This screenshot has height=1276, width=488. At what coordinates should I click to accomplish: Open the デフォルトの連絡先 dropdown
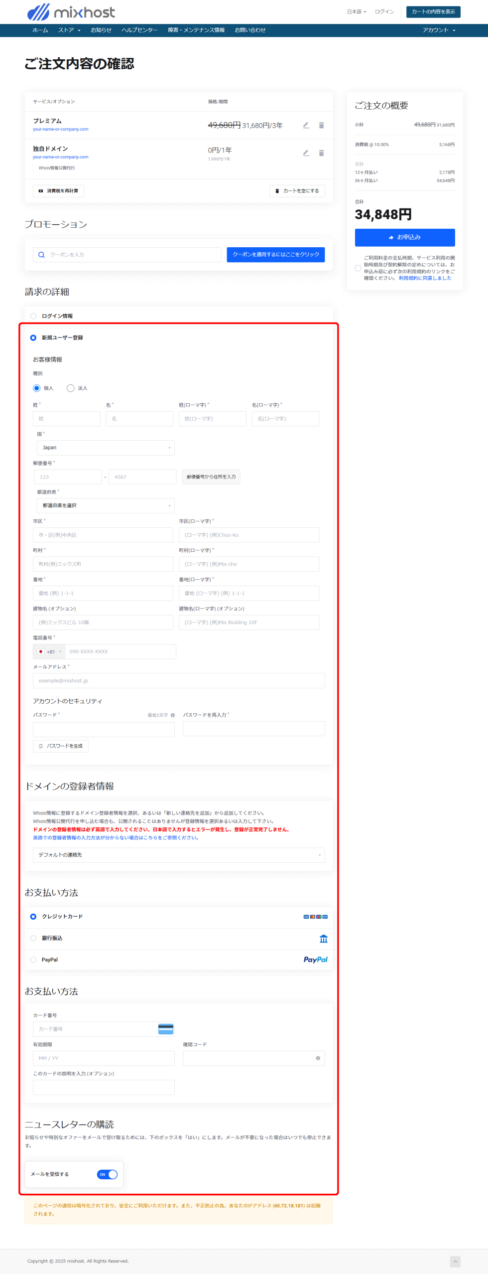pos(178,855)
